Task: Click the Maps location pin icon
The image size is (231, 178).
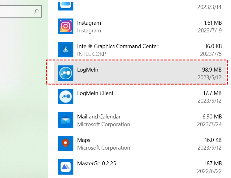Action: click(66, 143)
